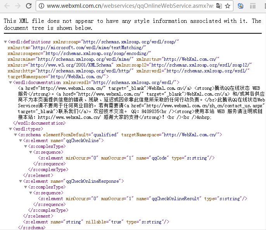Viewport: 266px width, 230px height.
Task: Collapse complexType under qqCheckOnline
Action: (x=26, y=146)
